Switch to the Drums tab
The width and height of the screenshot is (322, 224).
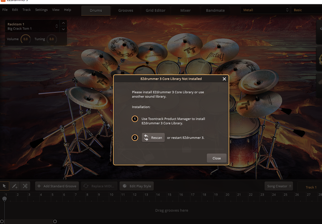[96, 11]
